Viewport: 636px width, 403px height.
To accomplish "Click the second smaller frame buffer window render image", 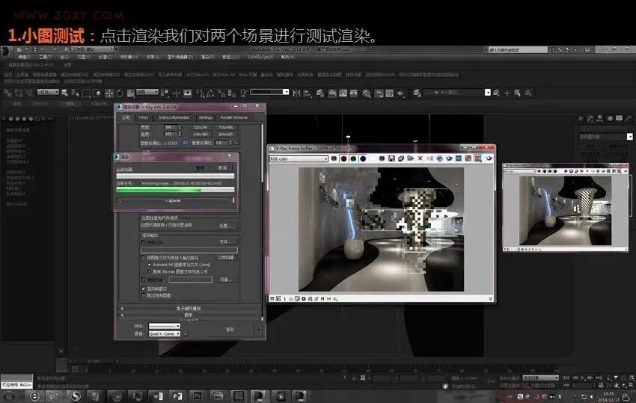I will click(x=565, y=210).
